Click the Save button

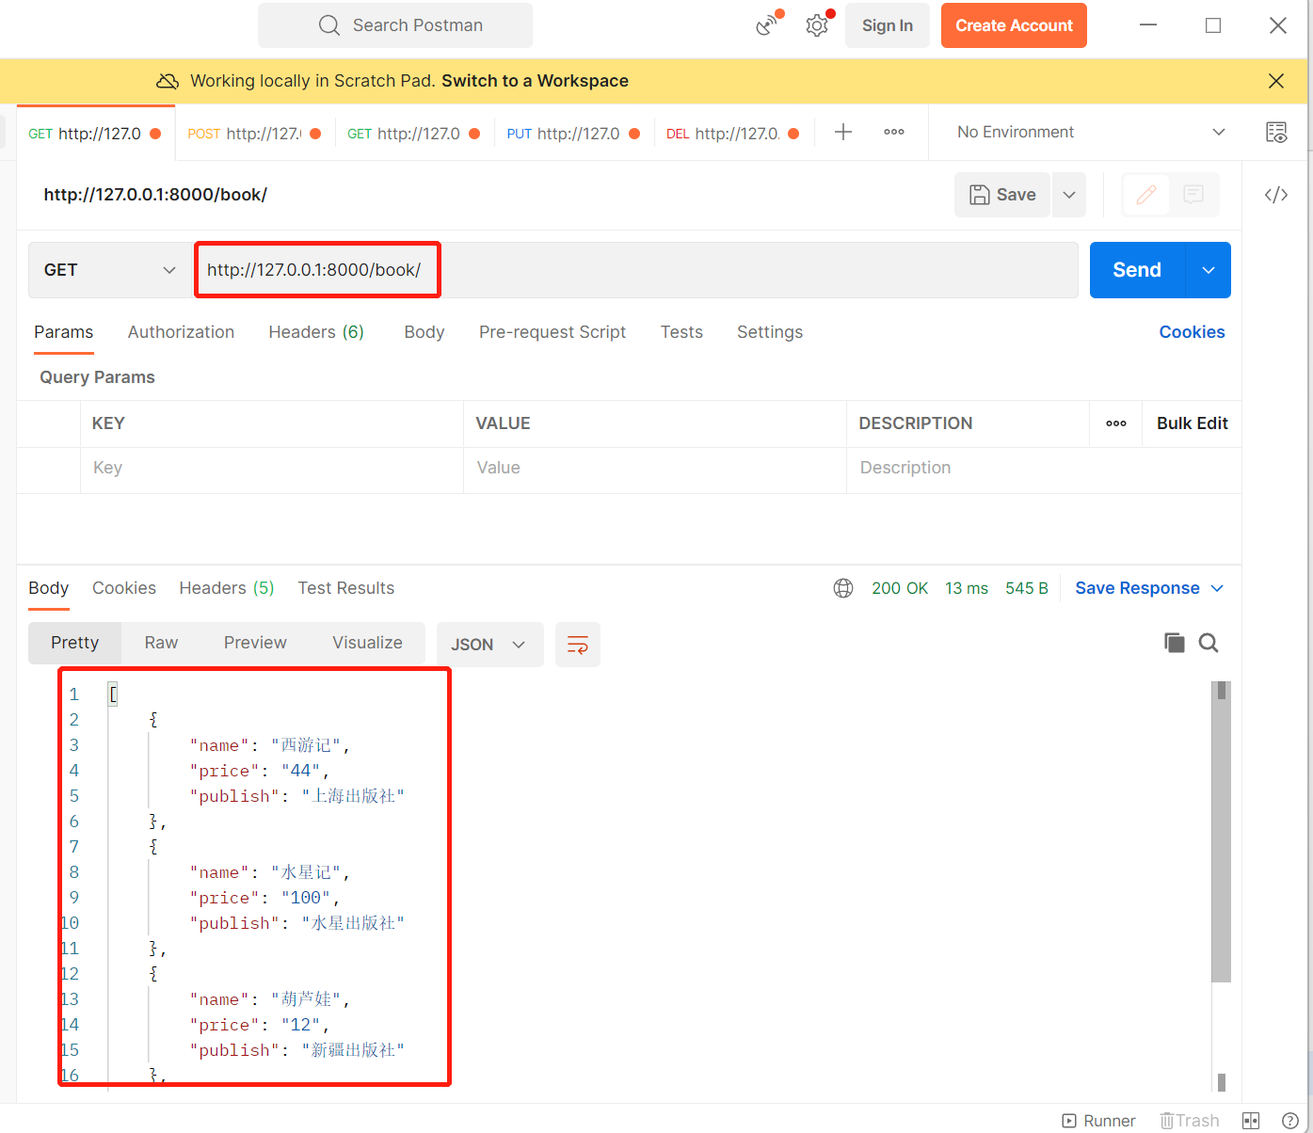point(1002,195)
